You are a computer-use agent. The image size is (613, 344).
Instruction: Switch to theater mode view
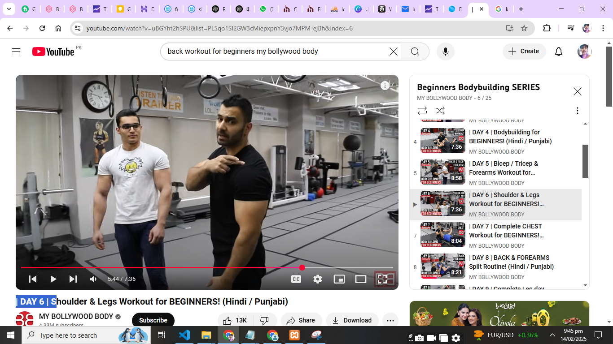(361, 279)
